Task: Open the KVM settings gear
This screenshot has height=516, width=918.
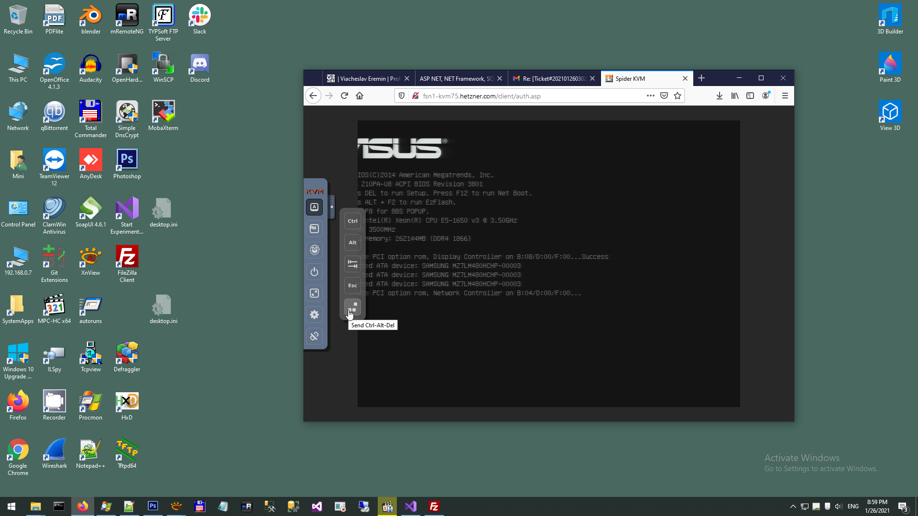Action: click(314, 315)
